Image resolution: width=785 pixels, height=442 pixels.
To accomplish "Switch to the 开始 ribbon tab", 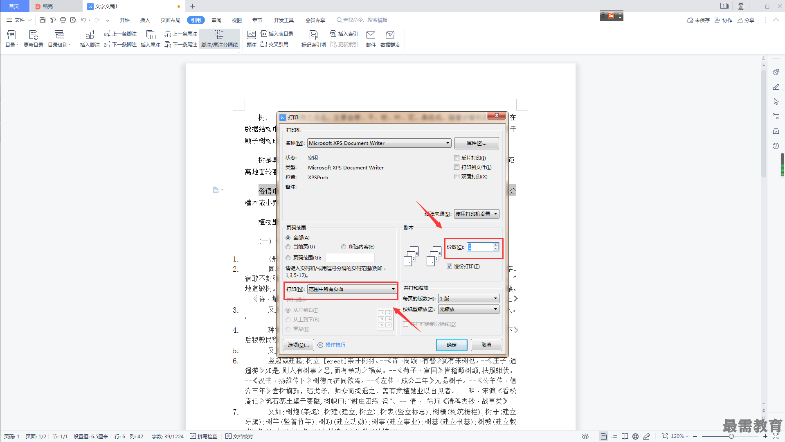I will 125,20.
